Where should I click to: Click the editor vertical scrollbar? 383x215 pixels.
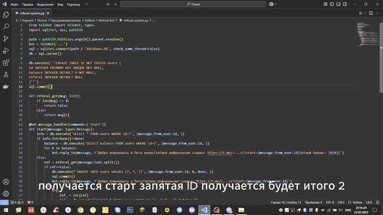[381, 58]
